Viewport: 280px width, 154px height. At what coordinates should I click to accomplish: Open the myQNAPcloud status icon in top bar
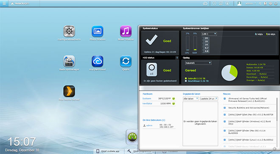205,3
